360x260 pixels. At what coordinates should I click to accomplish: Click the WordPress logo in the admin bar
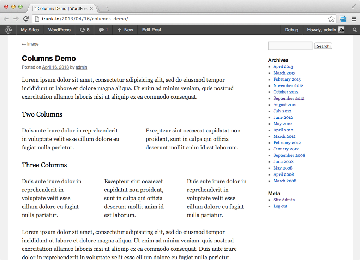coord(8,30)
